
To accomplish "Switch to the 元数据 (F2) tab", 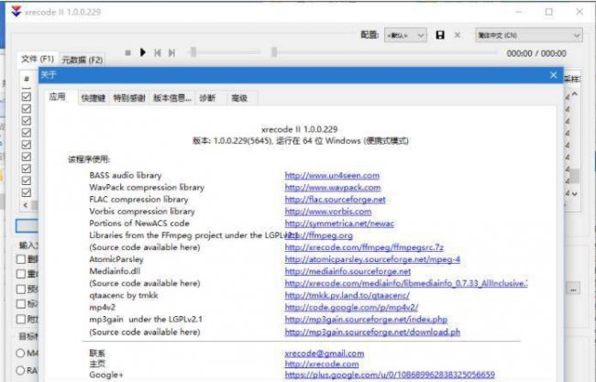I will point(83,60).
